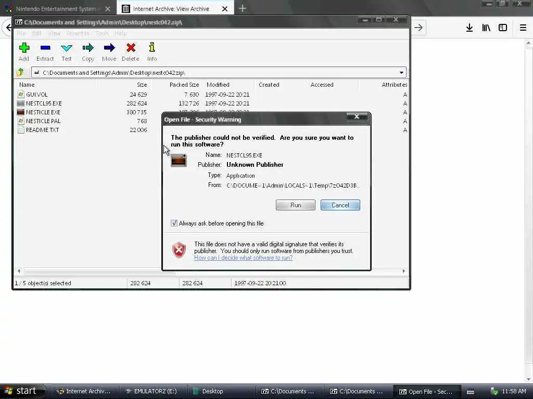This screenshot has height=399, width=533.
Task: Click the Windows start button
Action: click(22, 391)
